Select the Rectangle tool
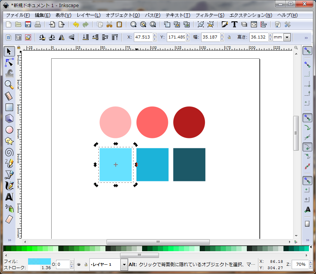 (x=9, y=107)
